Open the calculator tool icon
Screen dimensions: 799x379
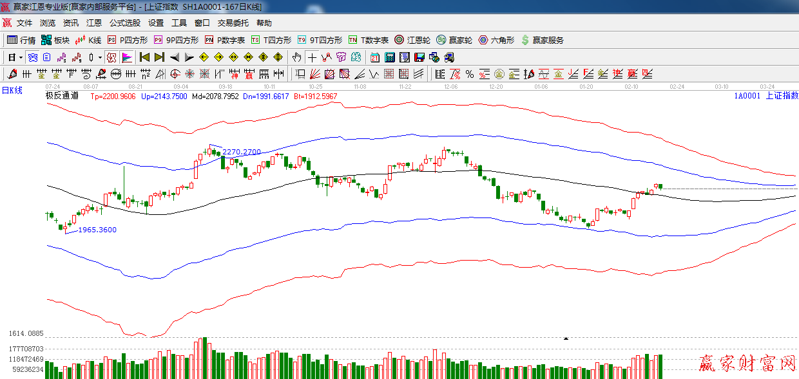[389, 57]
